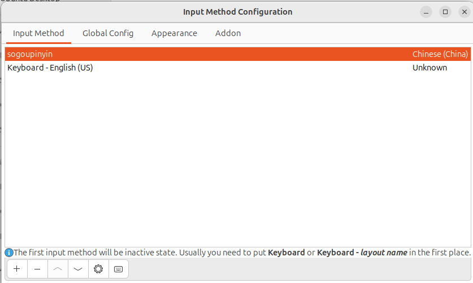Viewport: 473px width, 283px height.
Task: Click the blue info icon
Action: (9, 253)
